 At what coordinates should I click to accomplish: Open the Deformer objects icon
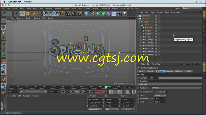click(x=108, y=13)
